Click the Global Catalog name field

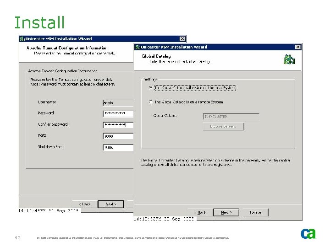pos(231,117)
